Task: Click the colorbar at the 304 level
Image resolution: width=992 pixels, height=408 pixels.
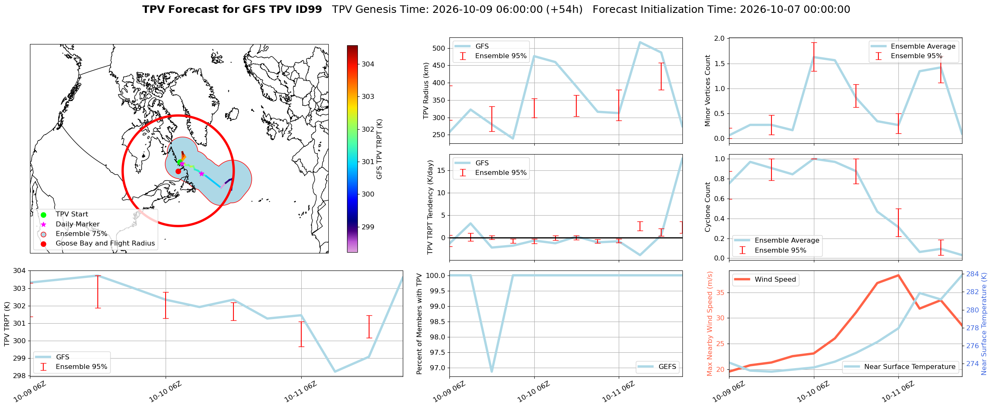Action: click(352, 64)
